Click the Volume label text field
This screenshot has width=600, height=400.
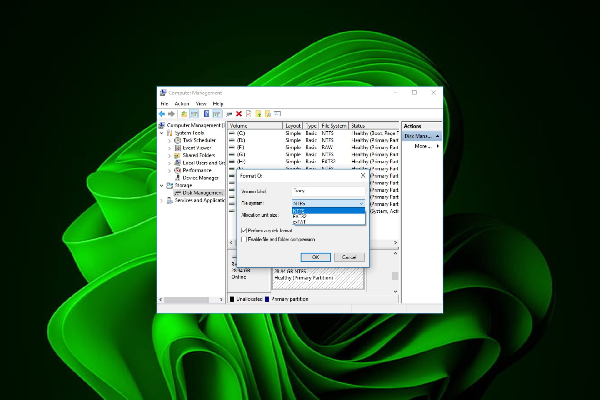point(328,191)
